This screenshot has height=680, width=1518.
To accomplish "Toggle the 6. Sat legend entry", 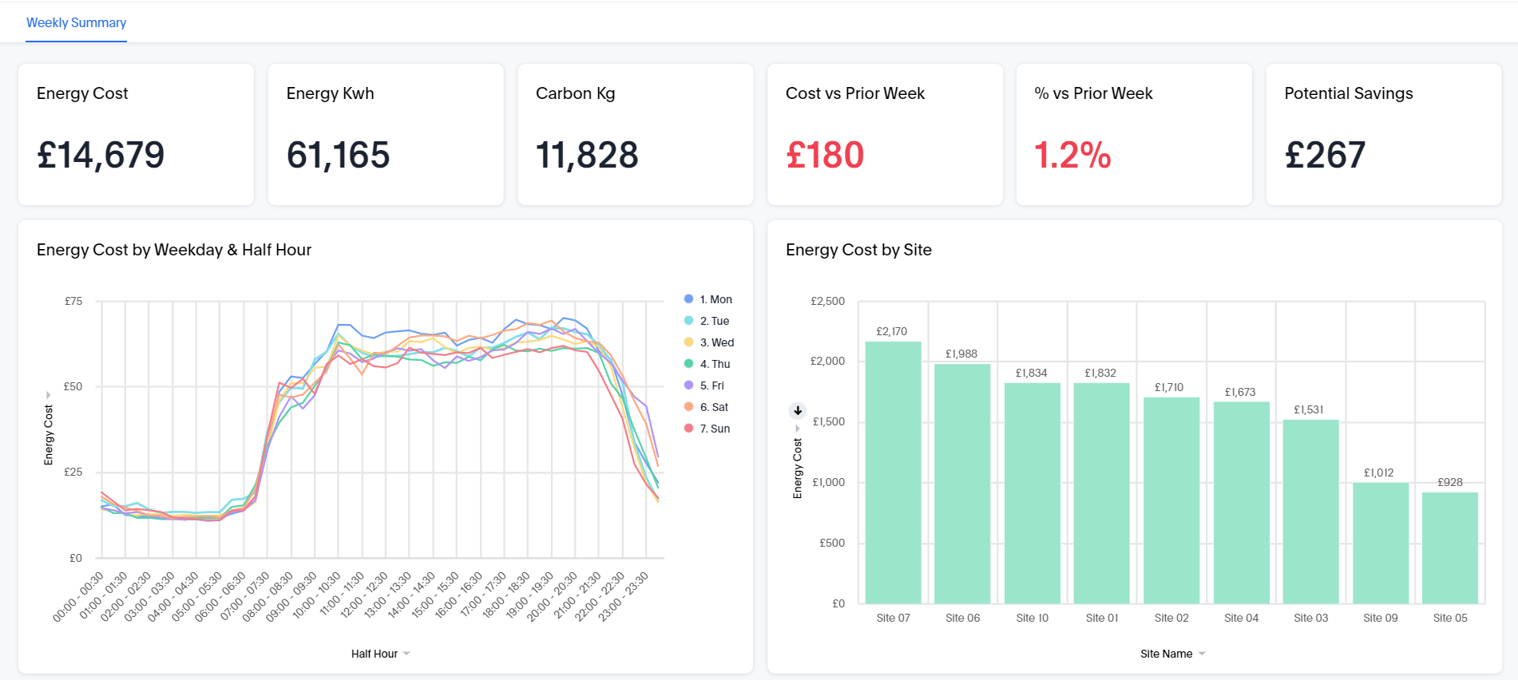I will click(707, 407).
